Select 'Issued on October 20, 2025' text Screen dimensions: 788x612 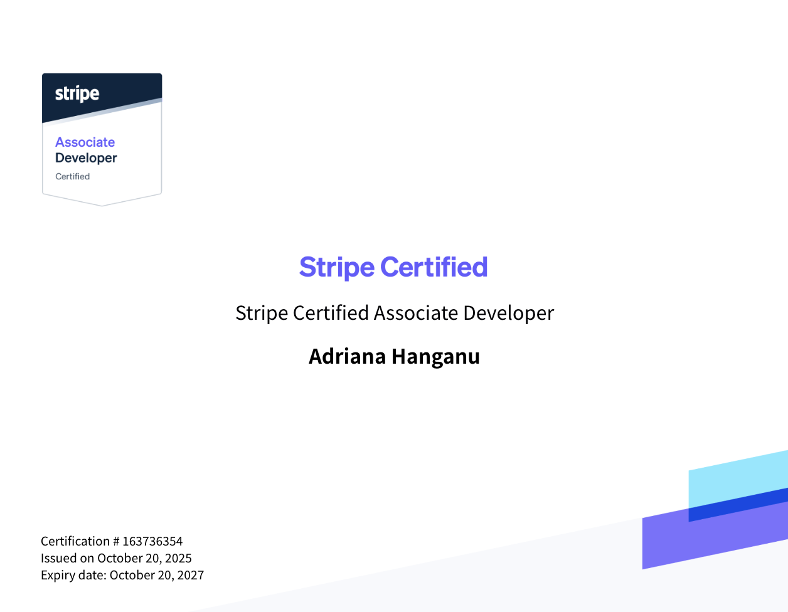(x=116, y=558)
